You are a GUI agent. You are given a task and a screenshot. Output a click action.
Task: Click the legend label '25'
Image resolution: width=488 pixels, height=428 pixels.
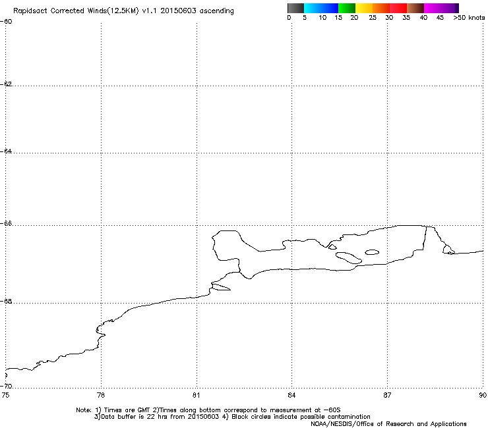(x=373, y=18)
